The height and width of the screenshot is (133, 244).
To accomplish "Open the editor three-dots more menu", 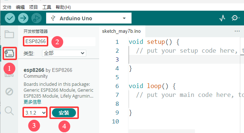I will point(237,31).
